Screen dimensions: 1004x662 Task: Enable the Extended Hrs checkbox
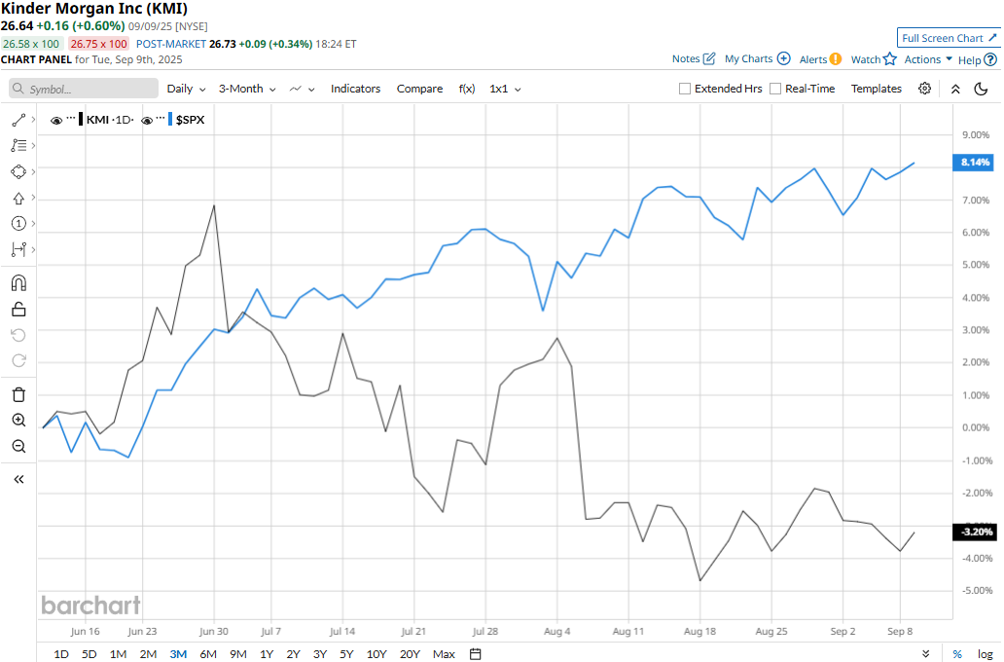685,89
